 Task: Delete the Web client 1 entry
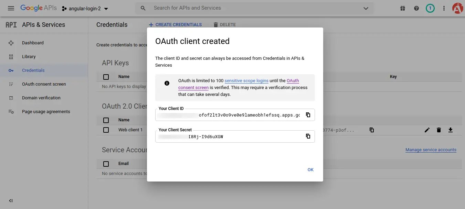pos(439,130)
